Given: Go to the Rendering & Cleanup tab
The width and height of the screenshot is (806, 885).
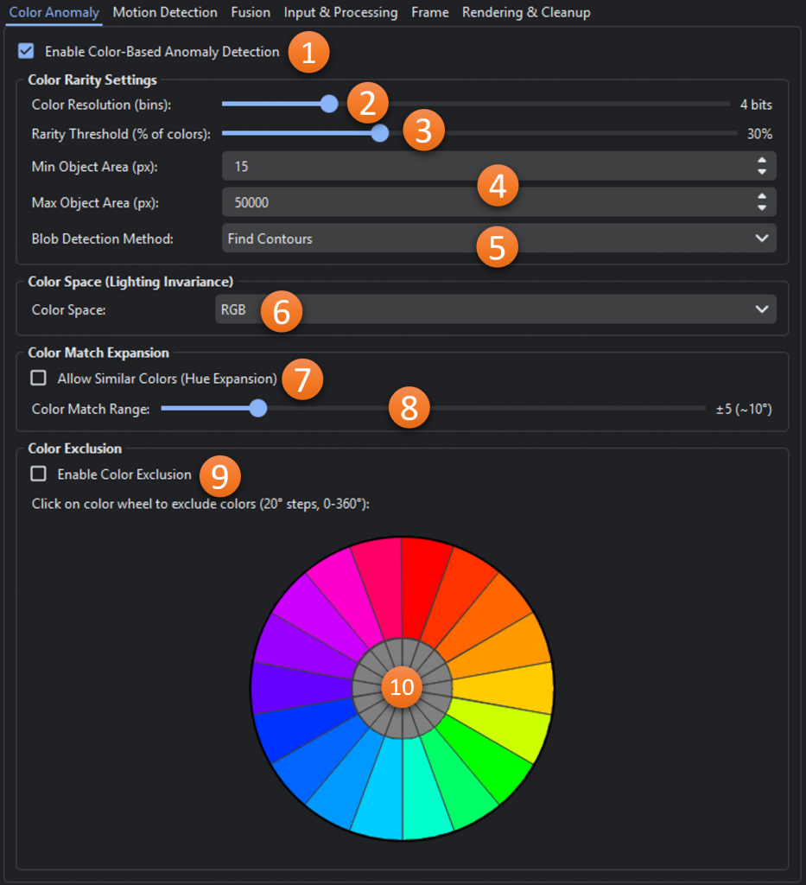Looking at the screenshot, I should 526,12.
